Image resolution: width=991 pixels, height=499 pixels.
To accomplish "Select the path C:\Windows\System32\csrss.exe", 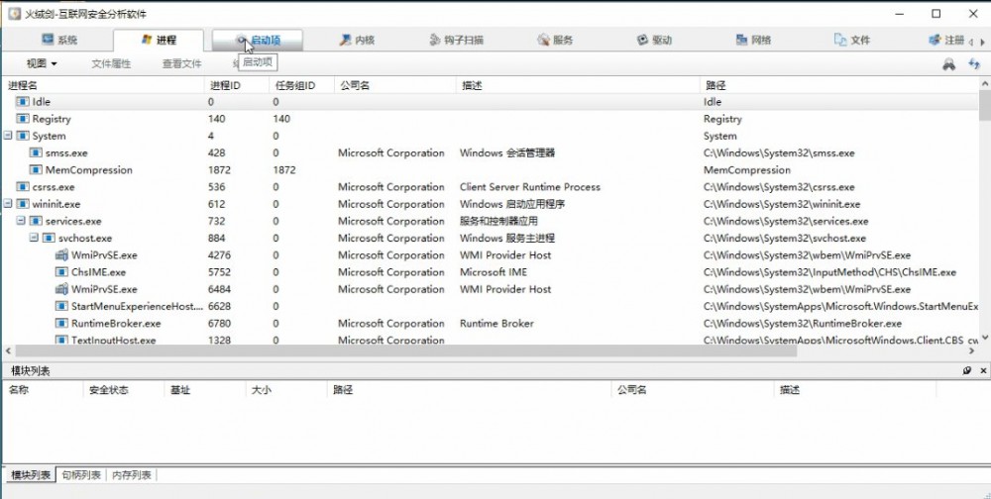I will (779, 187).
